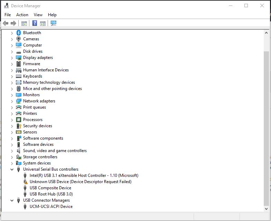Screen dimensions: 271x221
Task: Open the Action menu
Action: [x=22, y=15]
